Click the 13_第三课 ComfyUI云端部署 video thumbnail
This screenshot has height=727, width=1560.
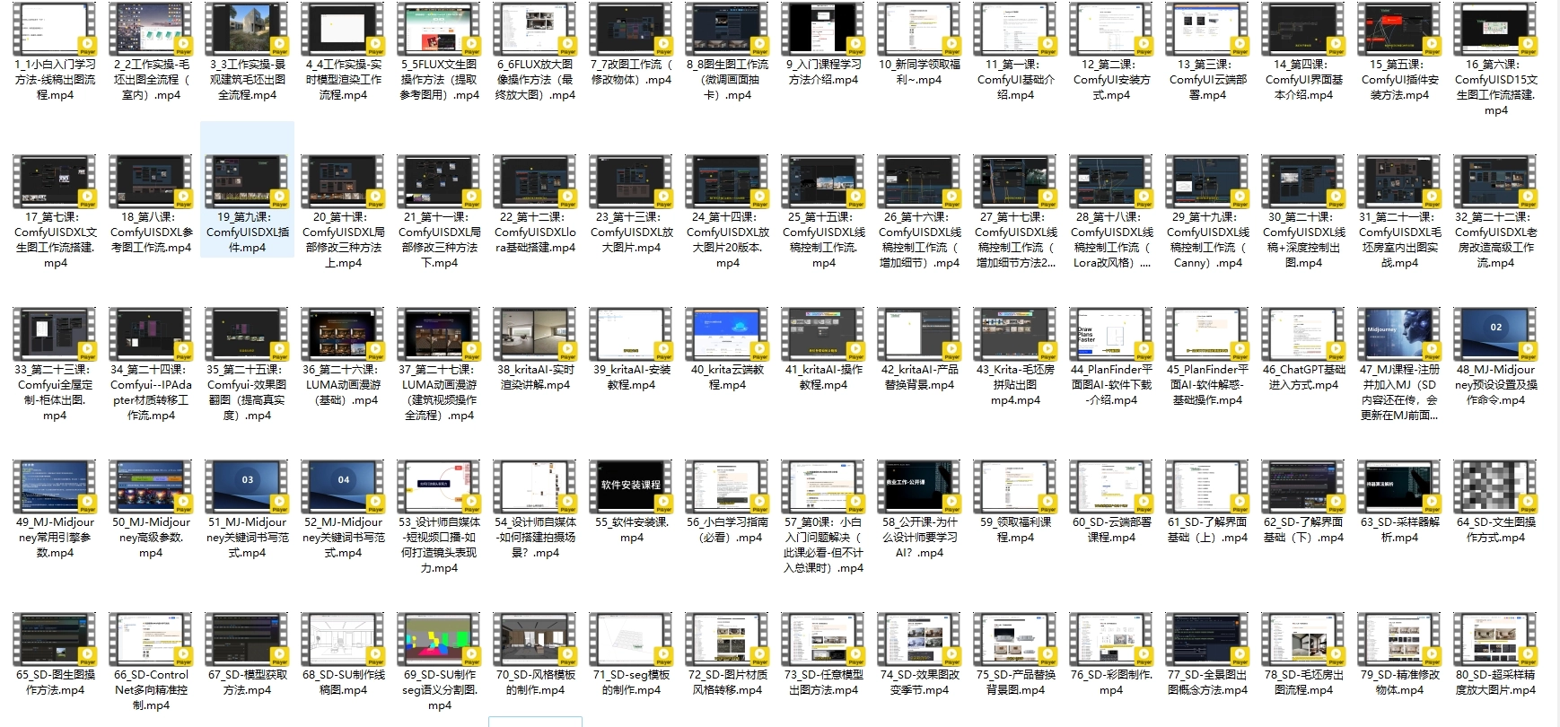click(1207, 30)
